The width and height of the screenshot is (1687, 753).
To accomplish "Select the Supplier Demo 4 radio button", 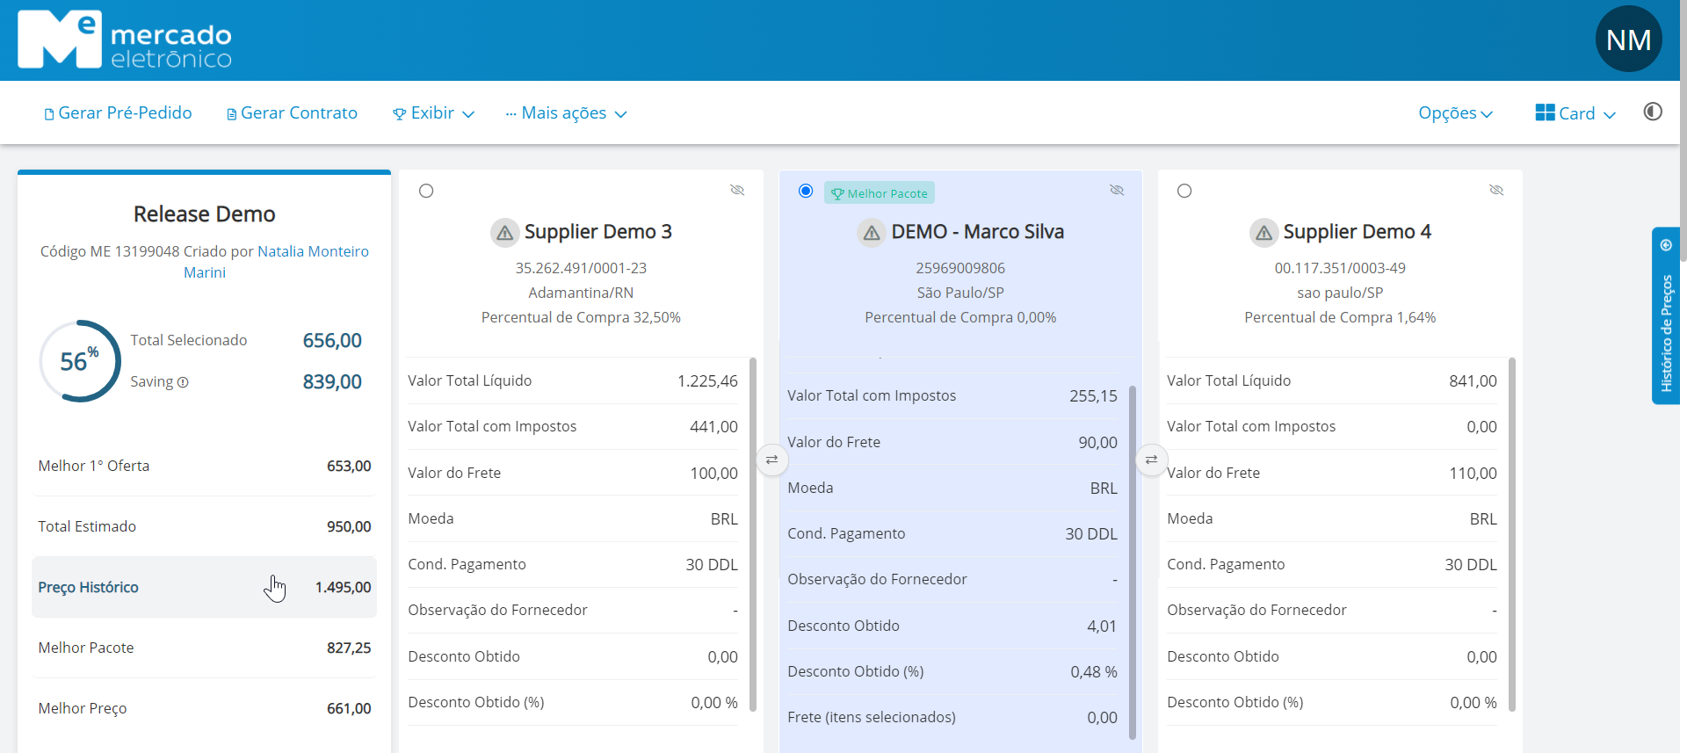I will [1184, 191].
